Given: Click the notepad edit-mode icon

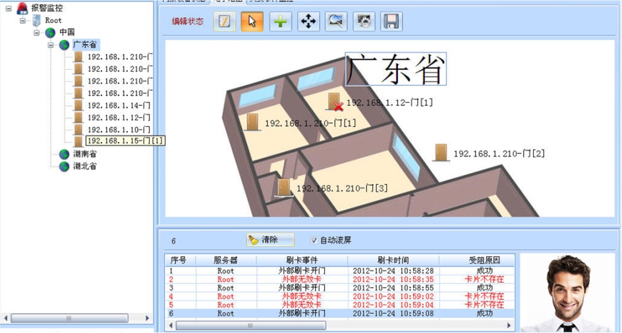Looking at the screenshot, I should 225,21.
